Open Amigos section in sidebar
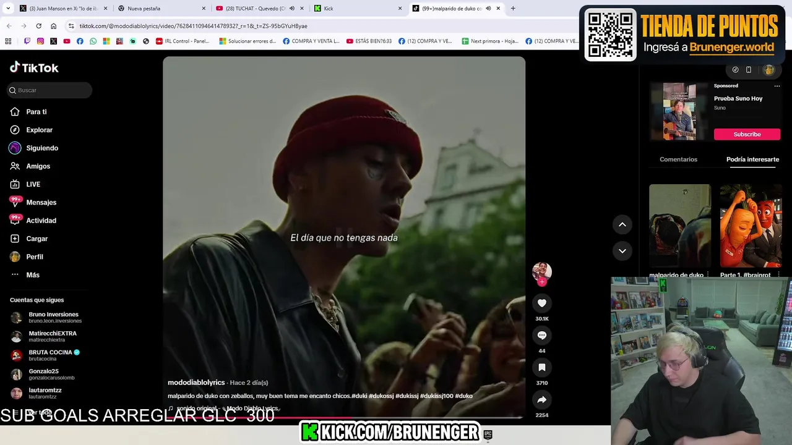Image resolution: width=792 pixels, height=445 pixels. click(30, 166)
